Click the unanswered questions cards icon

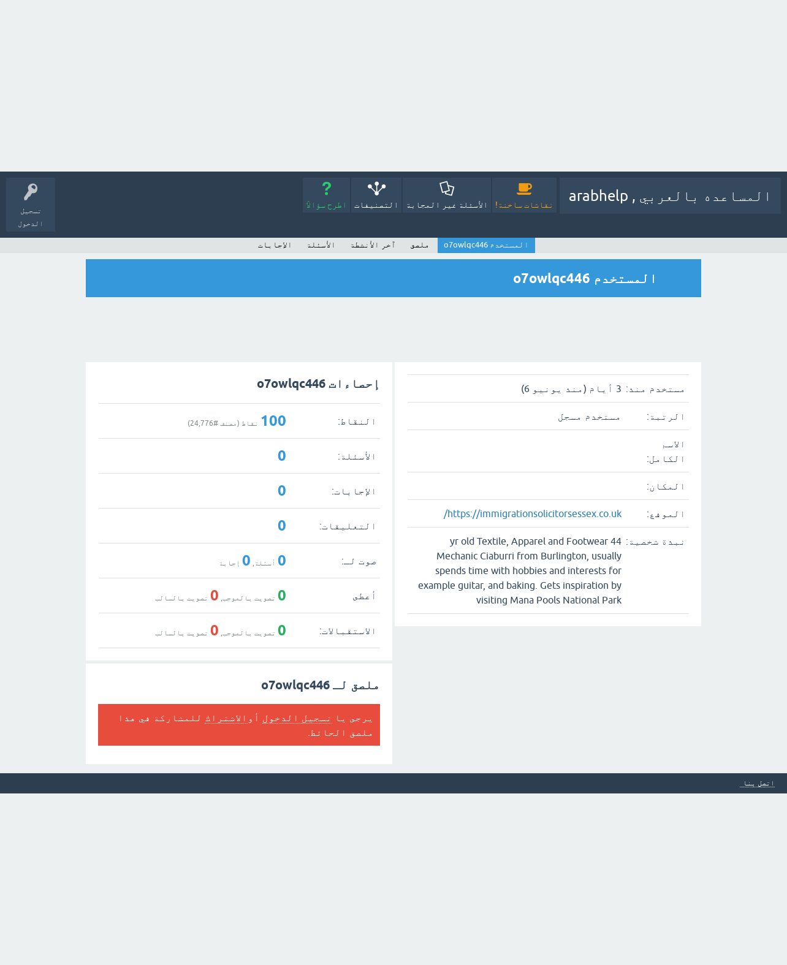point(447,188)
